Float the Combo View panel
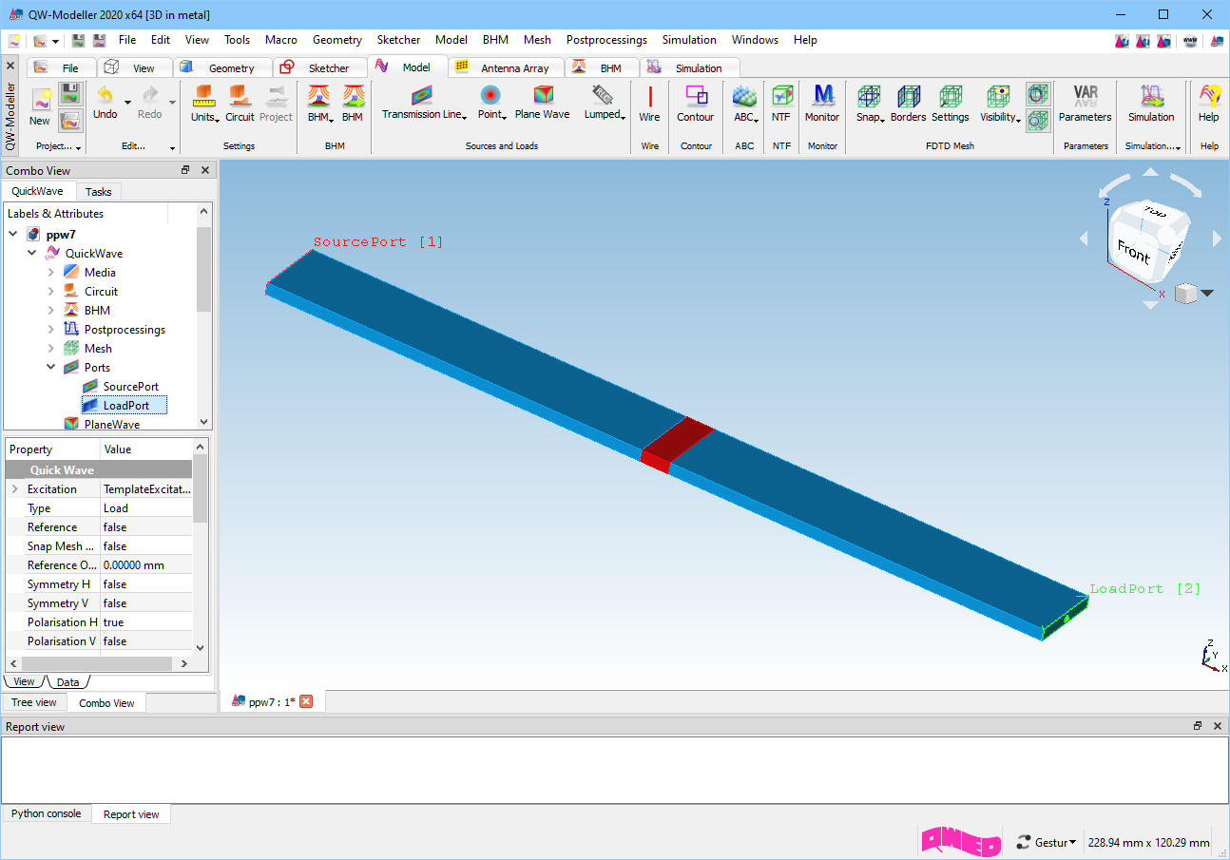This screenshot has width=1230, height=860. pyautogui.click(x=186, y=170)
